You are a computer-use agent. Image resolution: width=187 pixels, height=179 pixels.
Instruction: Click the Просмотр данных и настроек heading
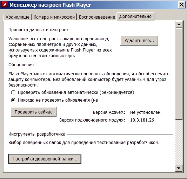38,30
